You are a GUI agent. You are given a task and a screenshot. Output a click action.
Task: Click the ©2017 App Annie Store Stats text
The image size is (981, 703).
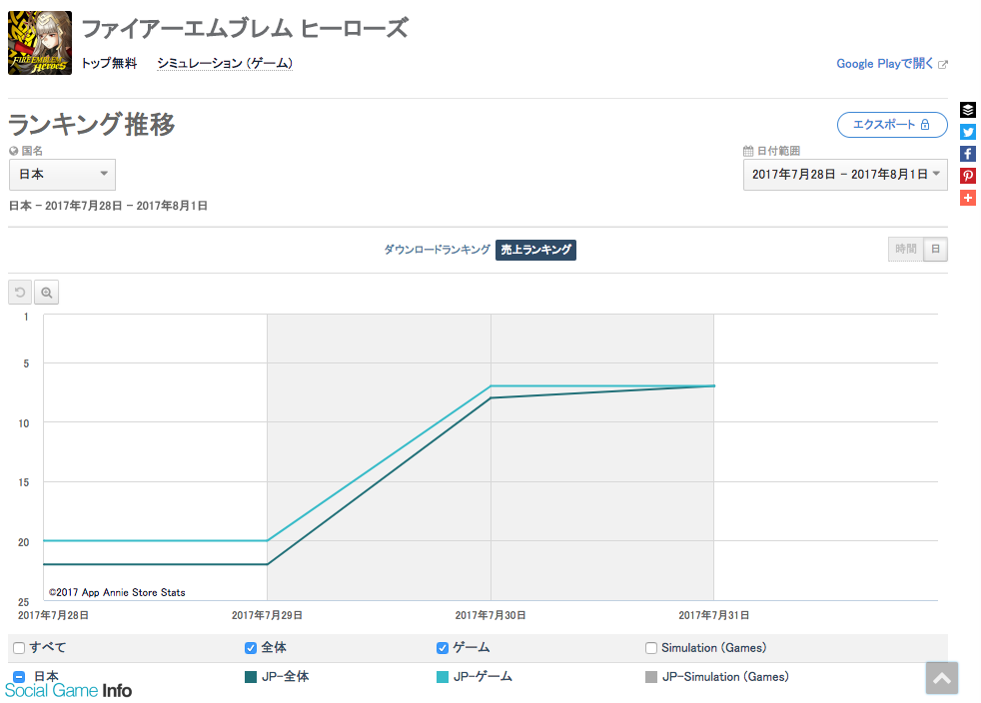pyautogui.click(x=117, y=592)
